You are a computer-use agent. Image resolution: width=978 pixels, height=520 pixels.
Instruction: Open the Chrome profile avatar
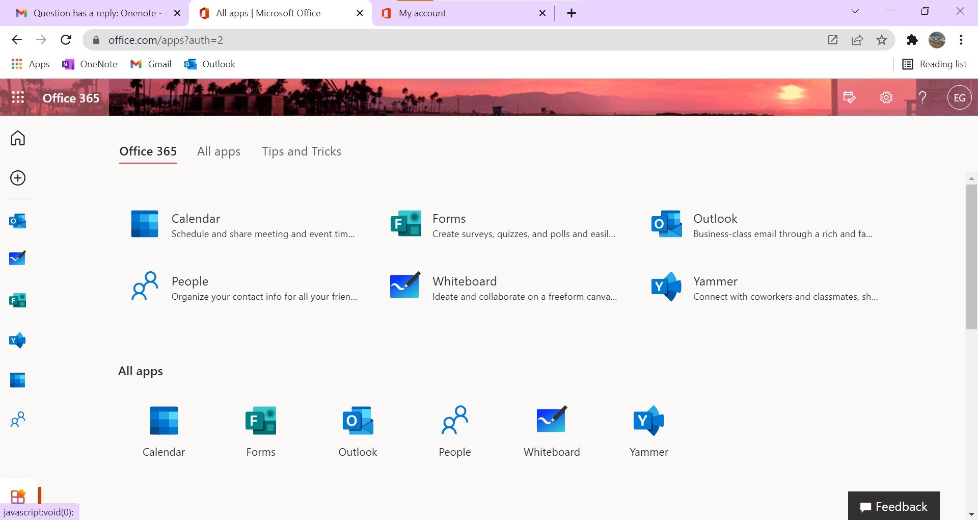pos(937,40)
